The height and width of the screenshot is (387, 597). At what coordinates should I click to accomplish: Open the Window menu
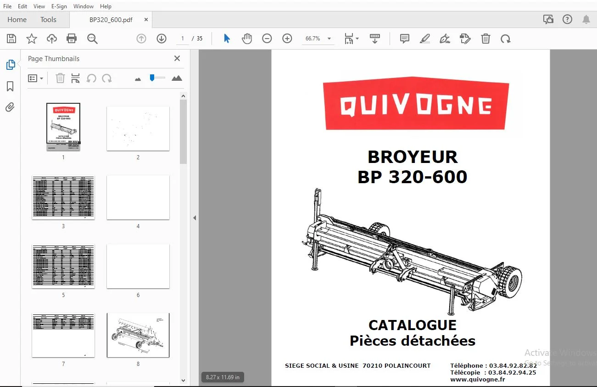(x=84, y=6)
